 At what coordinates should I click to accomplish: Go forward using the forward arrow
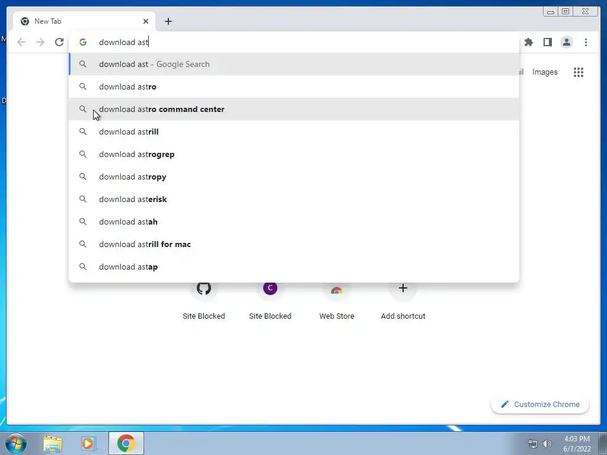point(40,42)
